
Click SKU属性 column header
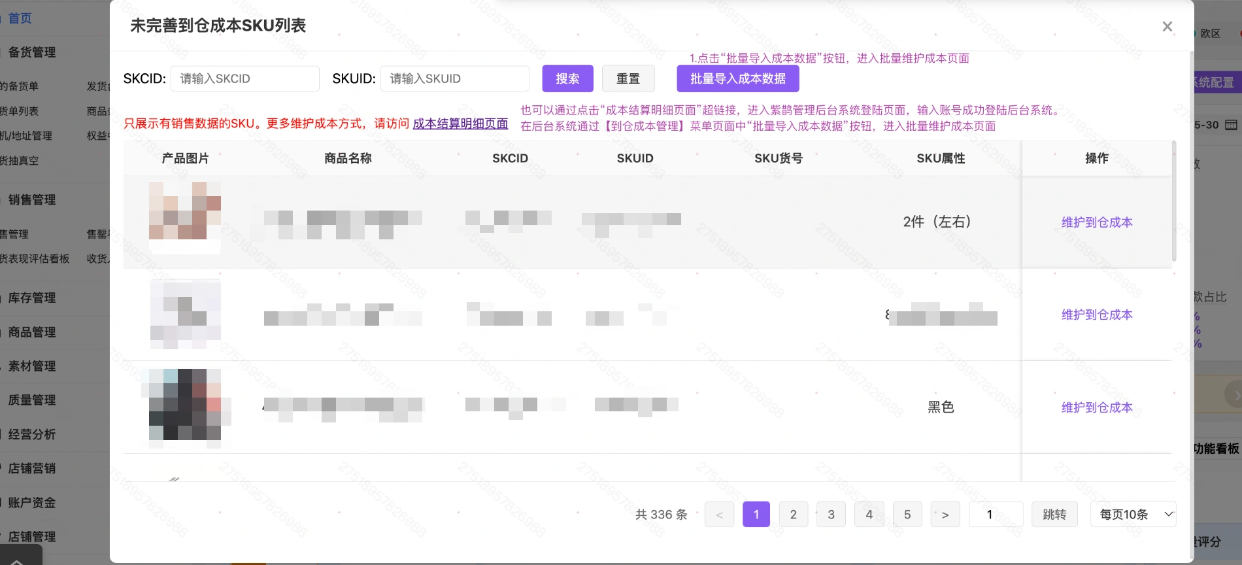tap(941, 158)
